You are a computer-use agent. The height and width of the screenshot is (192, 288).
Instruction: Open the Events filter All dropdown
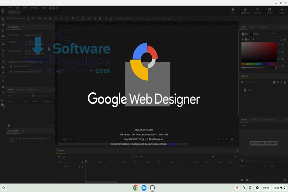click(18, 96)
